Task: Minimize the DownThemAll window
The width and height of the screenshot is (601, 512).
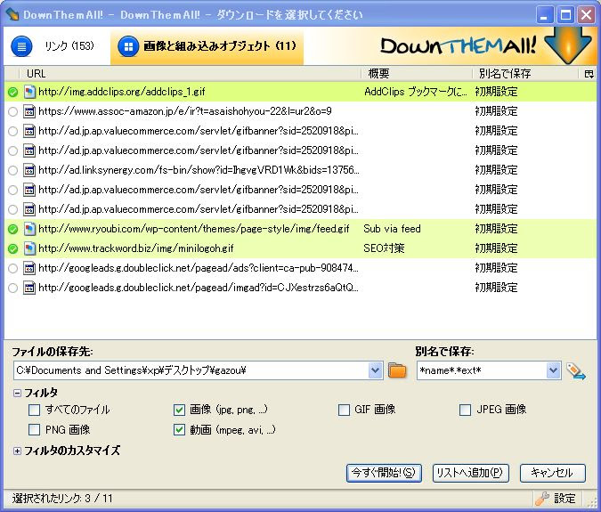Action: pyautogui.click(x=544, y=15)
